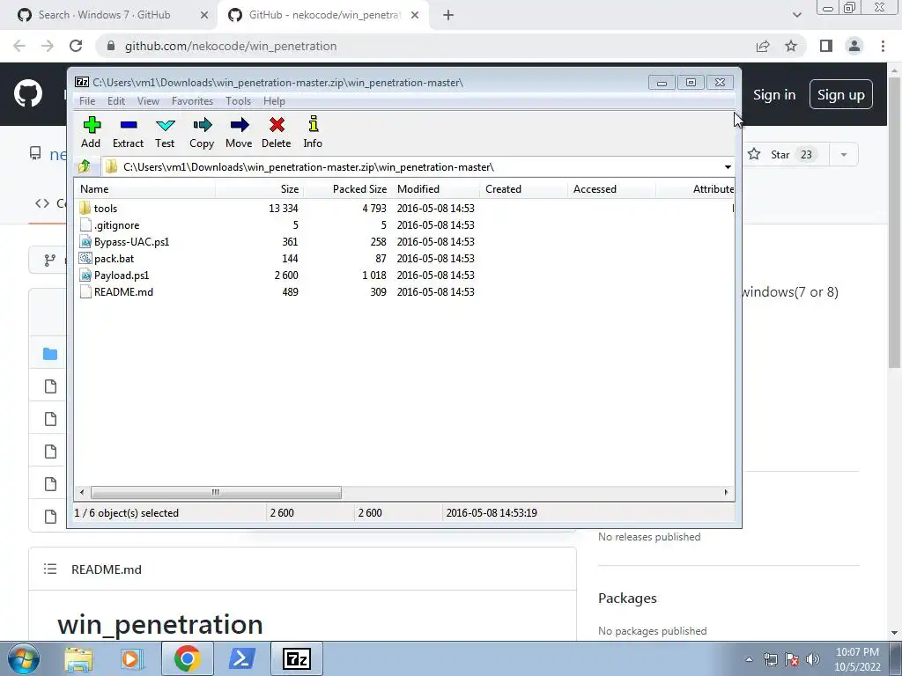Open the Windows Start menu
Viewport: 902px width, 676px height.
tap(24, 658)
